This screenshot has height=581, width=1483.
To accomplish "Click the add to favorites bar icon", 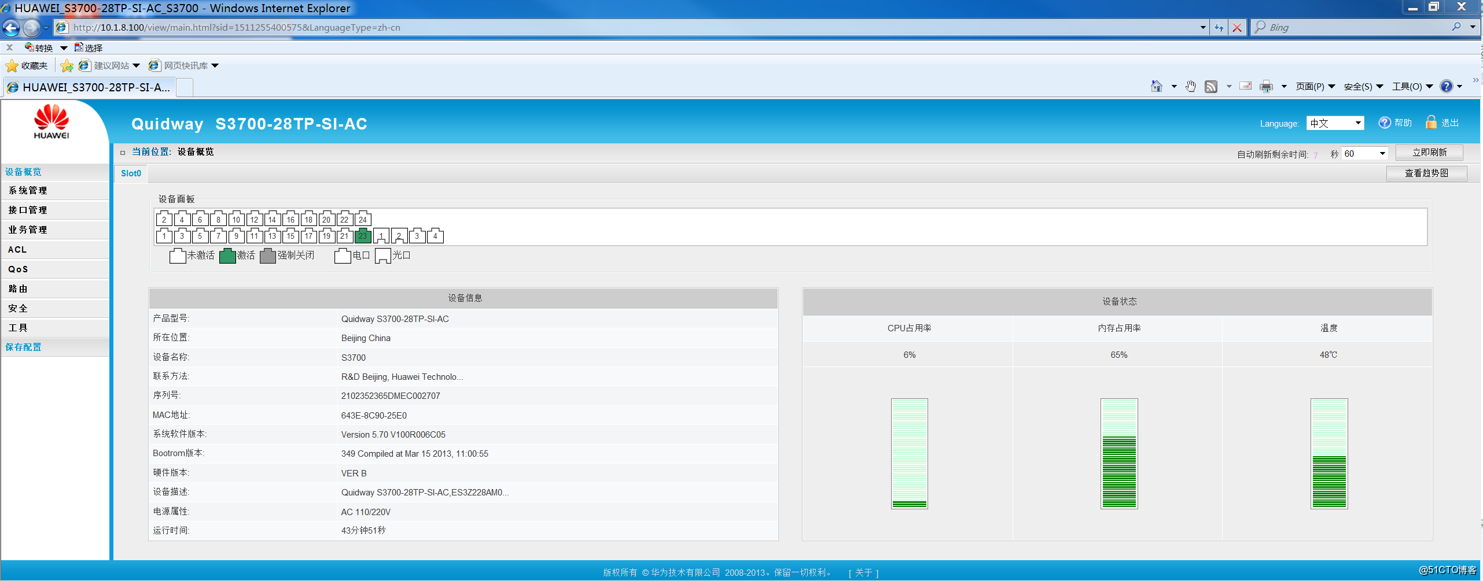I will pos(67,65).
